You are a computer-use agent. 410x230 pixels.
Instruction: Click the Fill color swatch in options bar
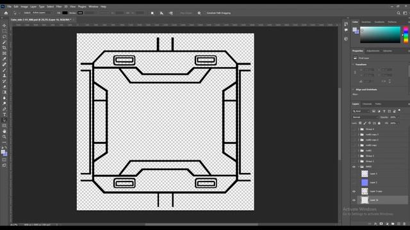pyautogui.click(x=65, y=13)
